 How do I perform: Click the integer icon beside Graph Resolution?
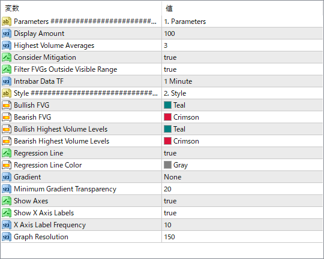[7, 237]
